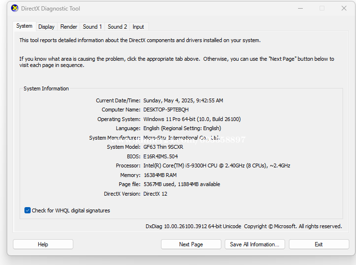The image size is (356, 265).
Task: Click the Processor label
Action: [128, 166]
